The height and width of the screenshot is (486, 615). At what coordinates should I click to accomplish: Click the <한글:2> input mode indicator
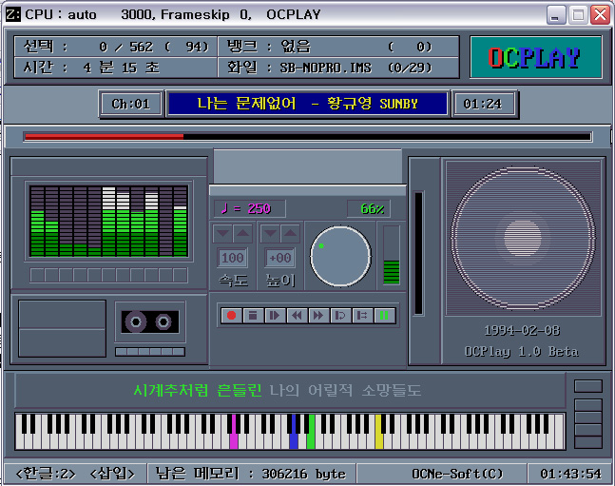46,474
